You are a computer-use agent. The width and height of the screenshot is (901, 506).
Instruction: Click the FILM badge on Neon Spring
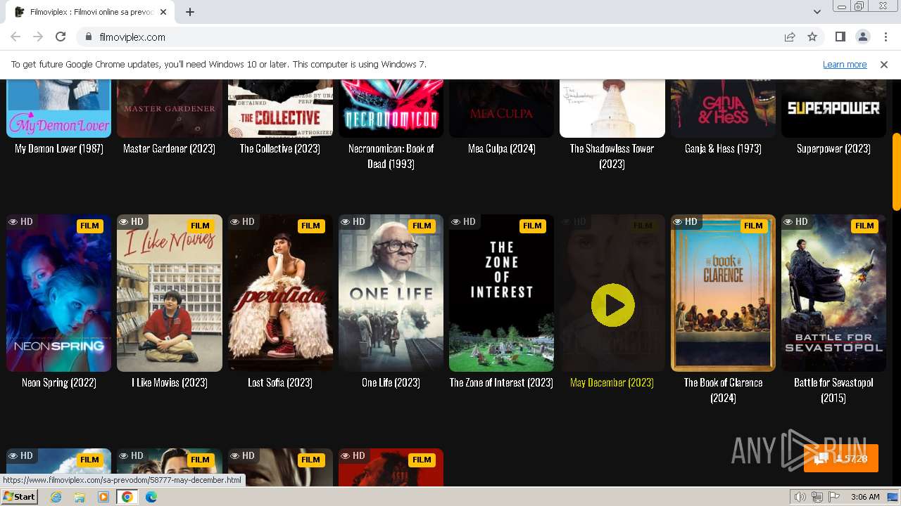(x=89, y=226)
